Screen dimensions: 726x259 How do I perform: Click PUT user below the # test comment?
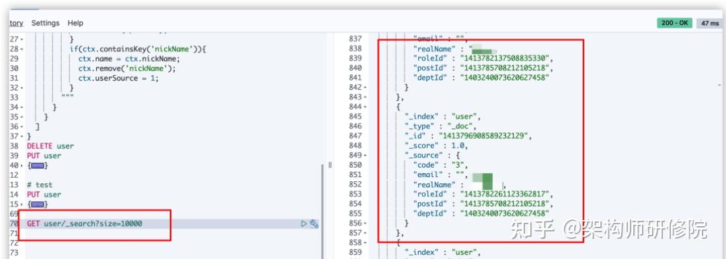[x=44, y=195]
